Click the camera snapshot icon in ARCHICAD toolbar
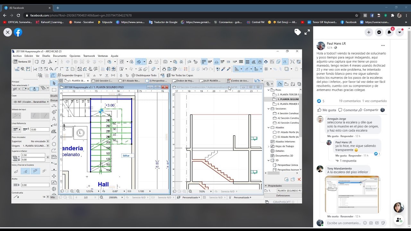This screenshot has height=231, width=411. (165, 62)
